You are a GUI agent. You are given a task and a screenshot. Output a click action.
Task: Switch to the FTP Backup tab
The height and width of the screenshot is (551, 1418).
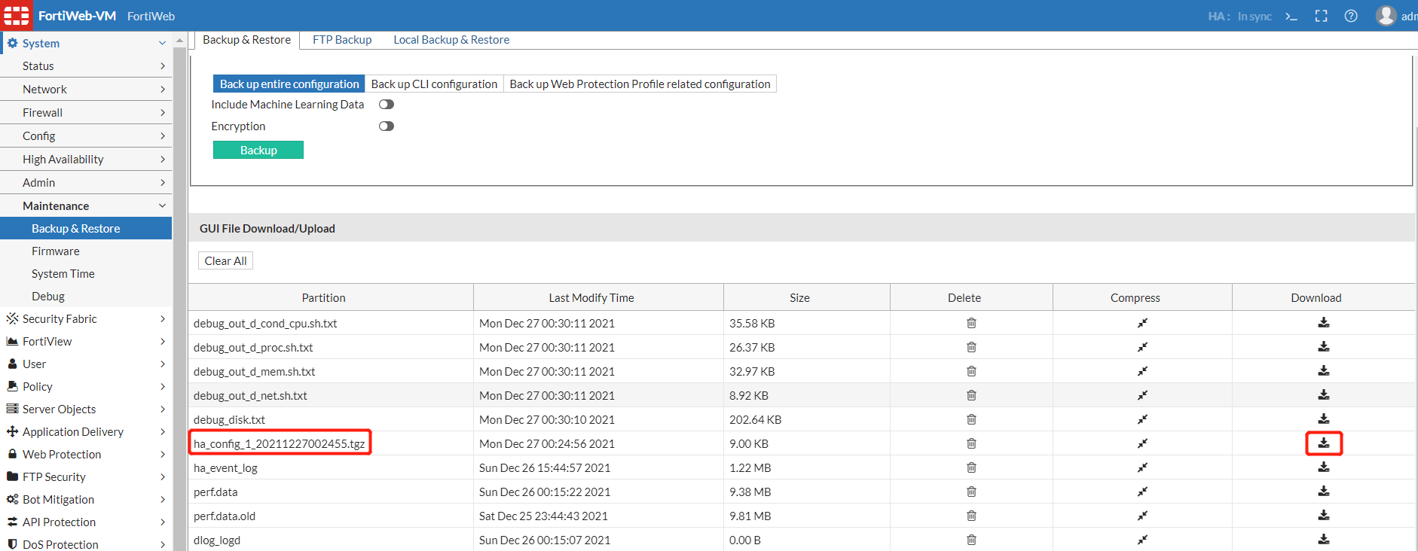(x=342, y=40)
